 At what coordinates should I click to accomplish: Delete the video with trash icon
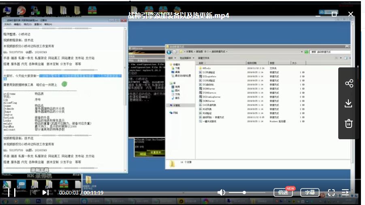click(x=348, y=123)
